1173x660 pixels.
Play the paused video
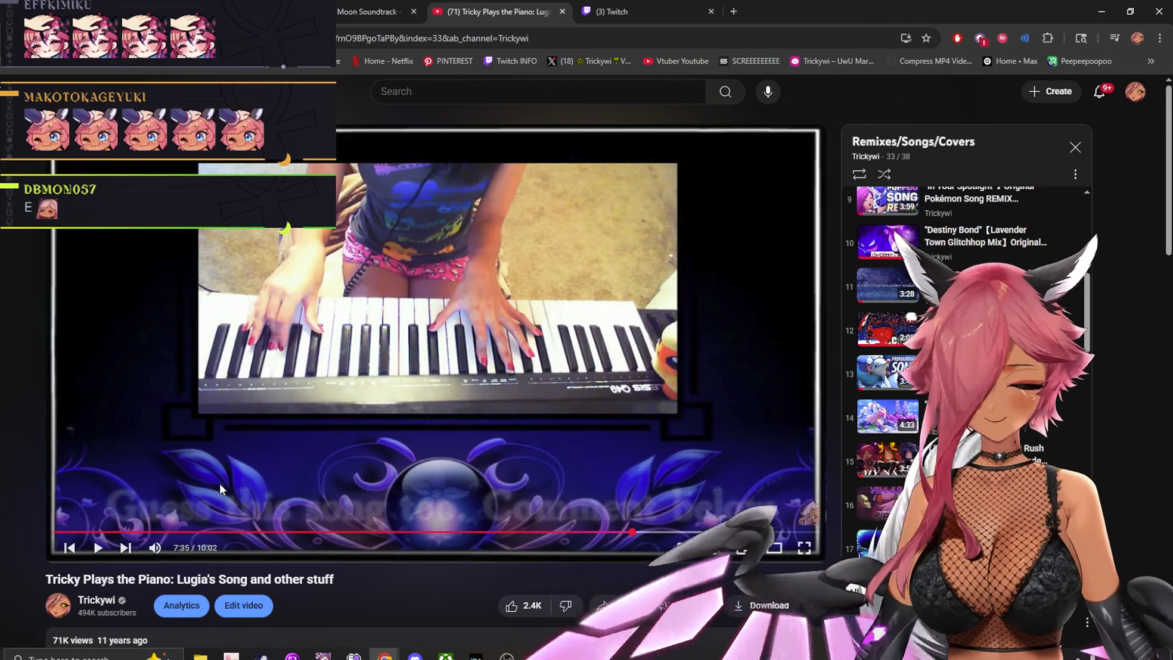click(98, 548)
